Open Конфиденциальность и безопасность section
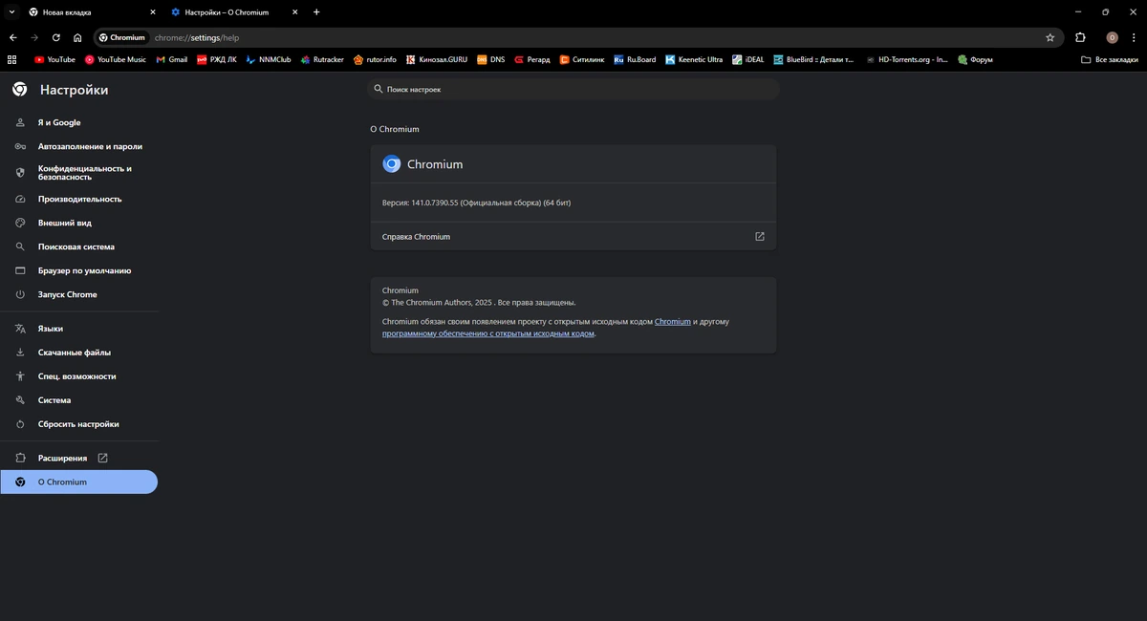1147x621 pixels. tap(79, 173)
